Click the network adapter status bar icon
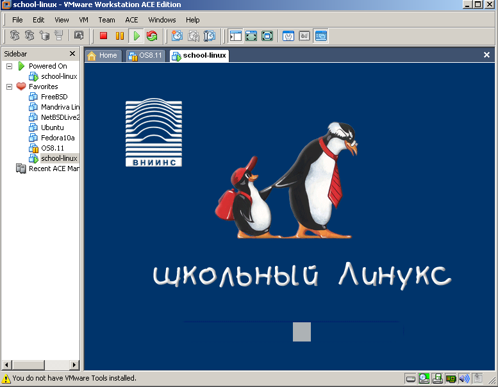 [x=451, y=379]
